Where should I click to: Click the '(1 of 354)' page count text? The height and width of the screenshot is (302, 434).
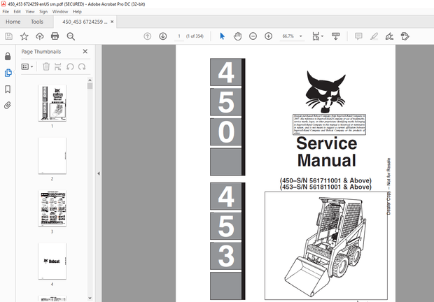tap(195, 36)
